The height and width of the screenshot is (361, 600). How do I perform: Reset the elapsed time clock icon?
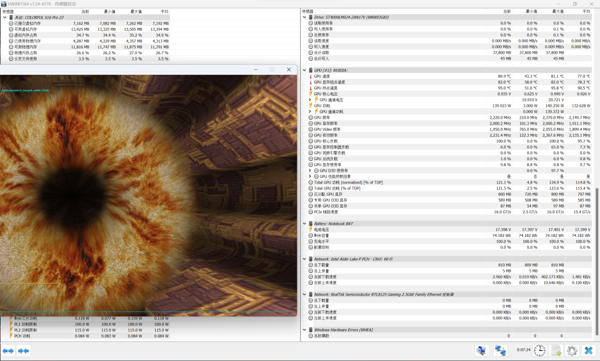[x=540, y=350]
